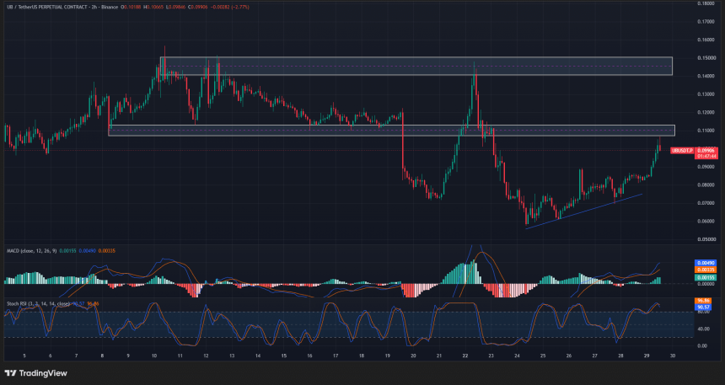Click the blue MACD value 0.00490 tag
725x385 pixels.
coord(706,263)
